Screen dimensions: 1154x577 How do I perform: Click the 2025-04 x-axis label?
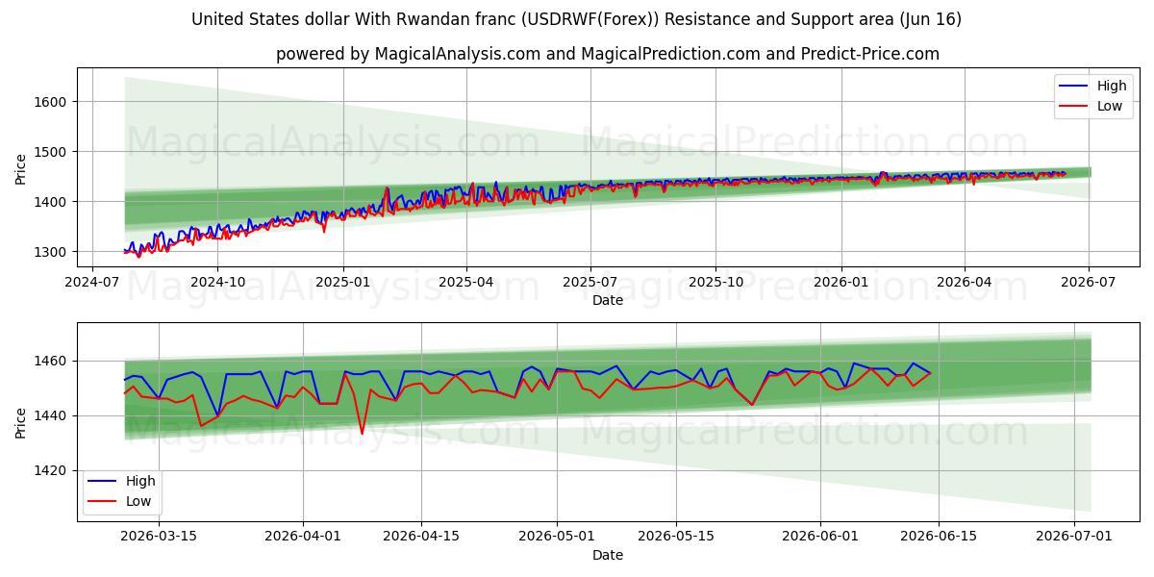[x=466, y=282]
